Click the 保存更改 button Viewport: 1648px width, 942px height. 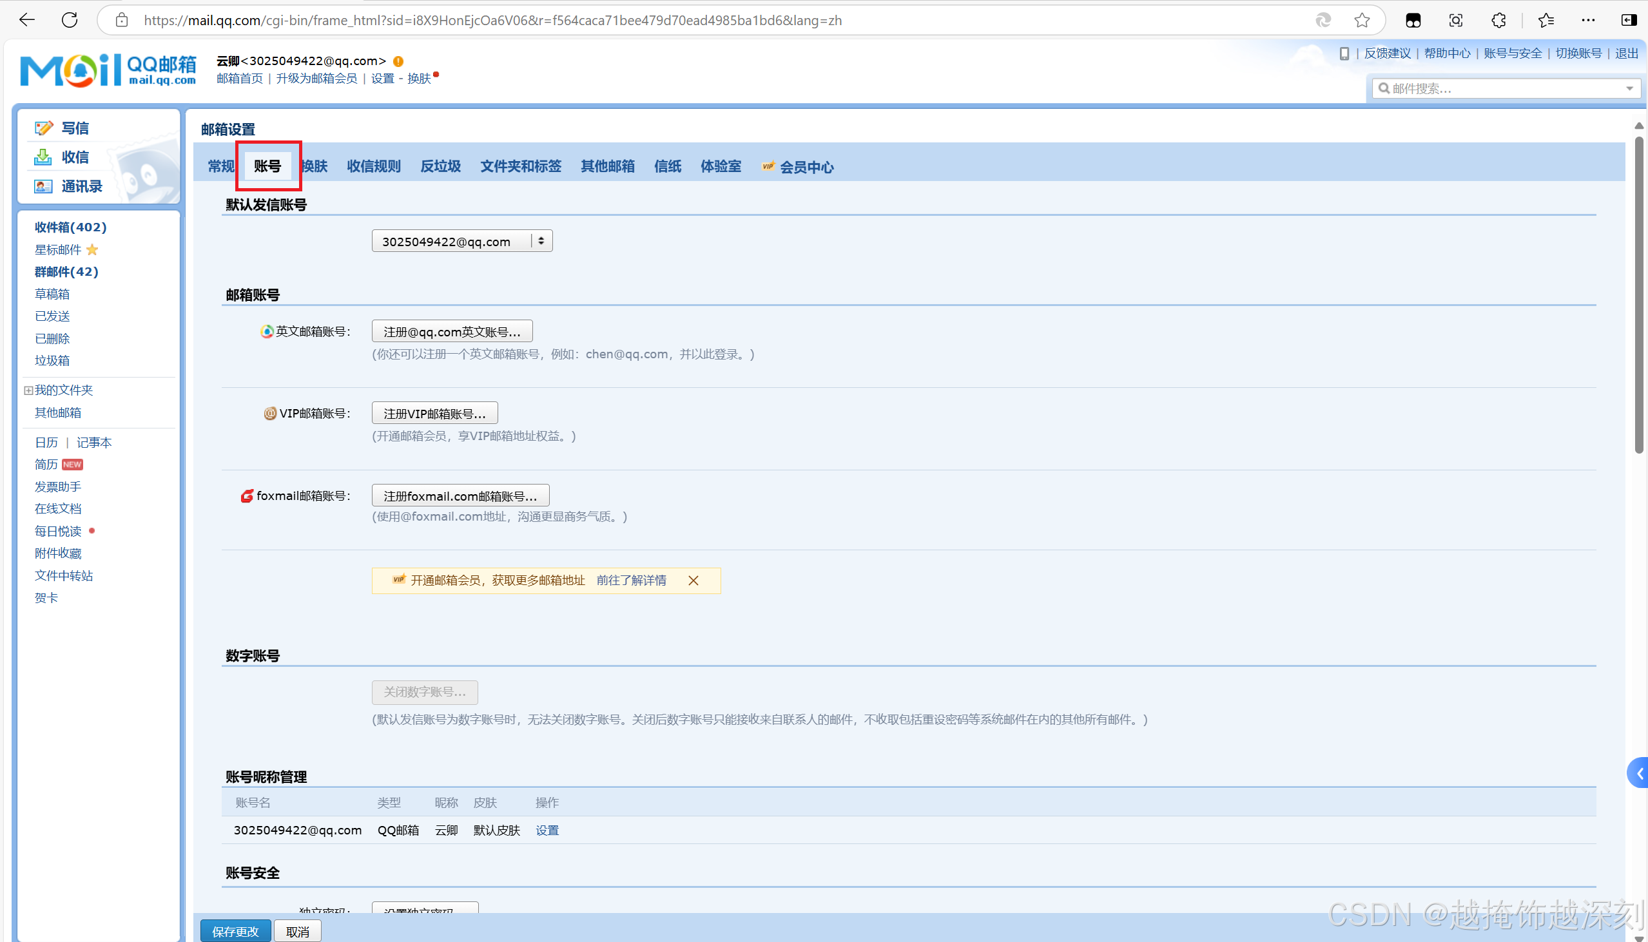click(x=235, y=930)
